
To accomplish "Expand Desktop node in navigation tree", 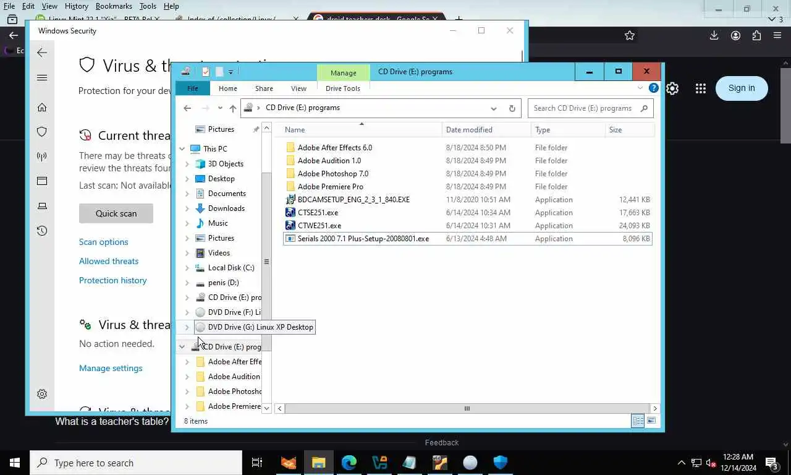I will (x=187, y=179).
